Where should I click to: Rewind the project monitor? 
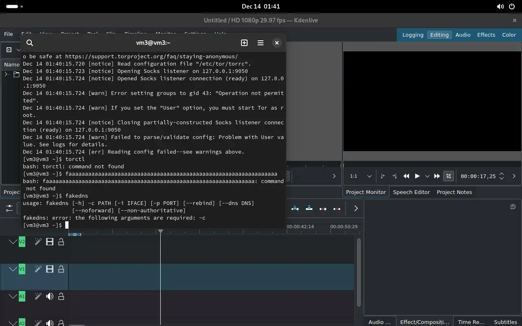point(406,176)
